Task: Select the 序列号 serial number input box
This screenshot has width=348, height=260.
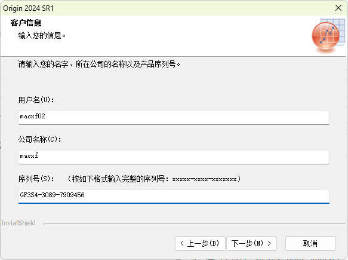Action: (x=174, y=197)
